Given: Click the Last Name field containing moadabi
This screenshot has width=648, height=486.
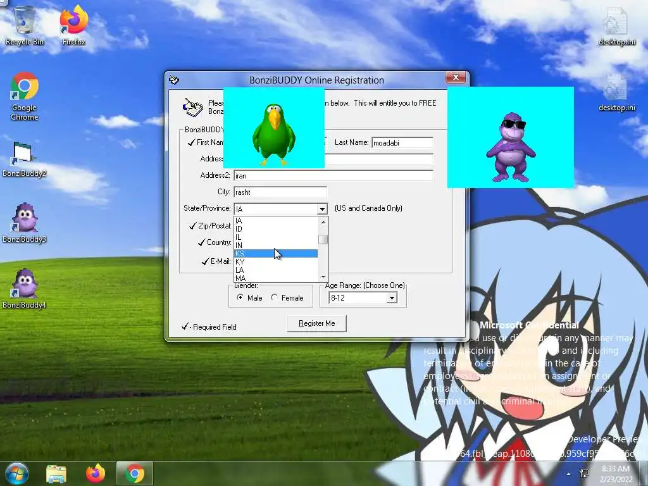Looking at the screenshot, I should pos(402,142).
